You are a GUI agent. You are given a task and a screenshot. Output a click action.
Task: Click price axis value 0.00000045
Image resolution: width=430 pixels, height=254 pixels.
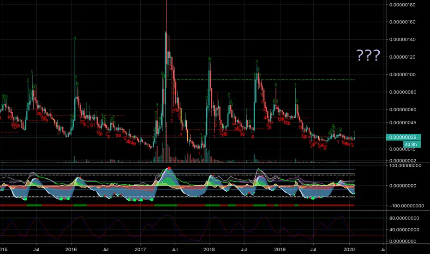402,123
